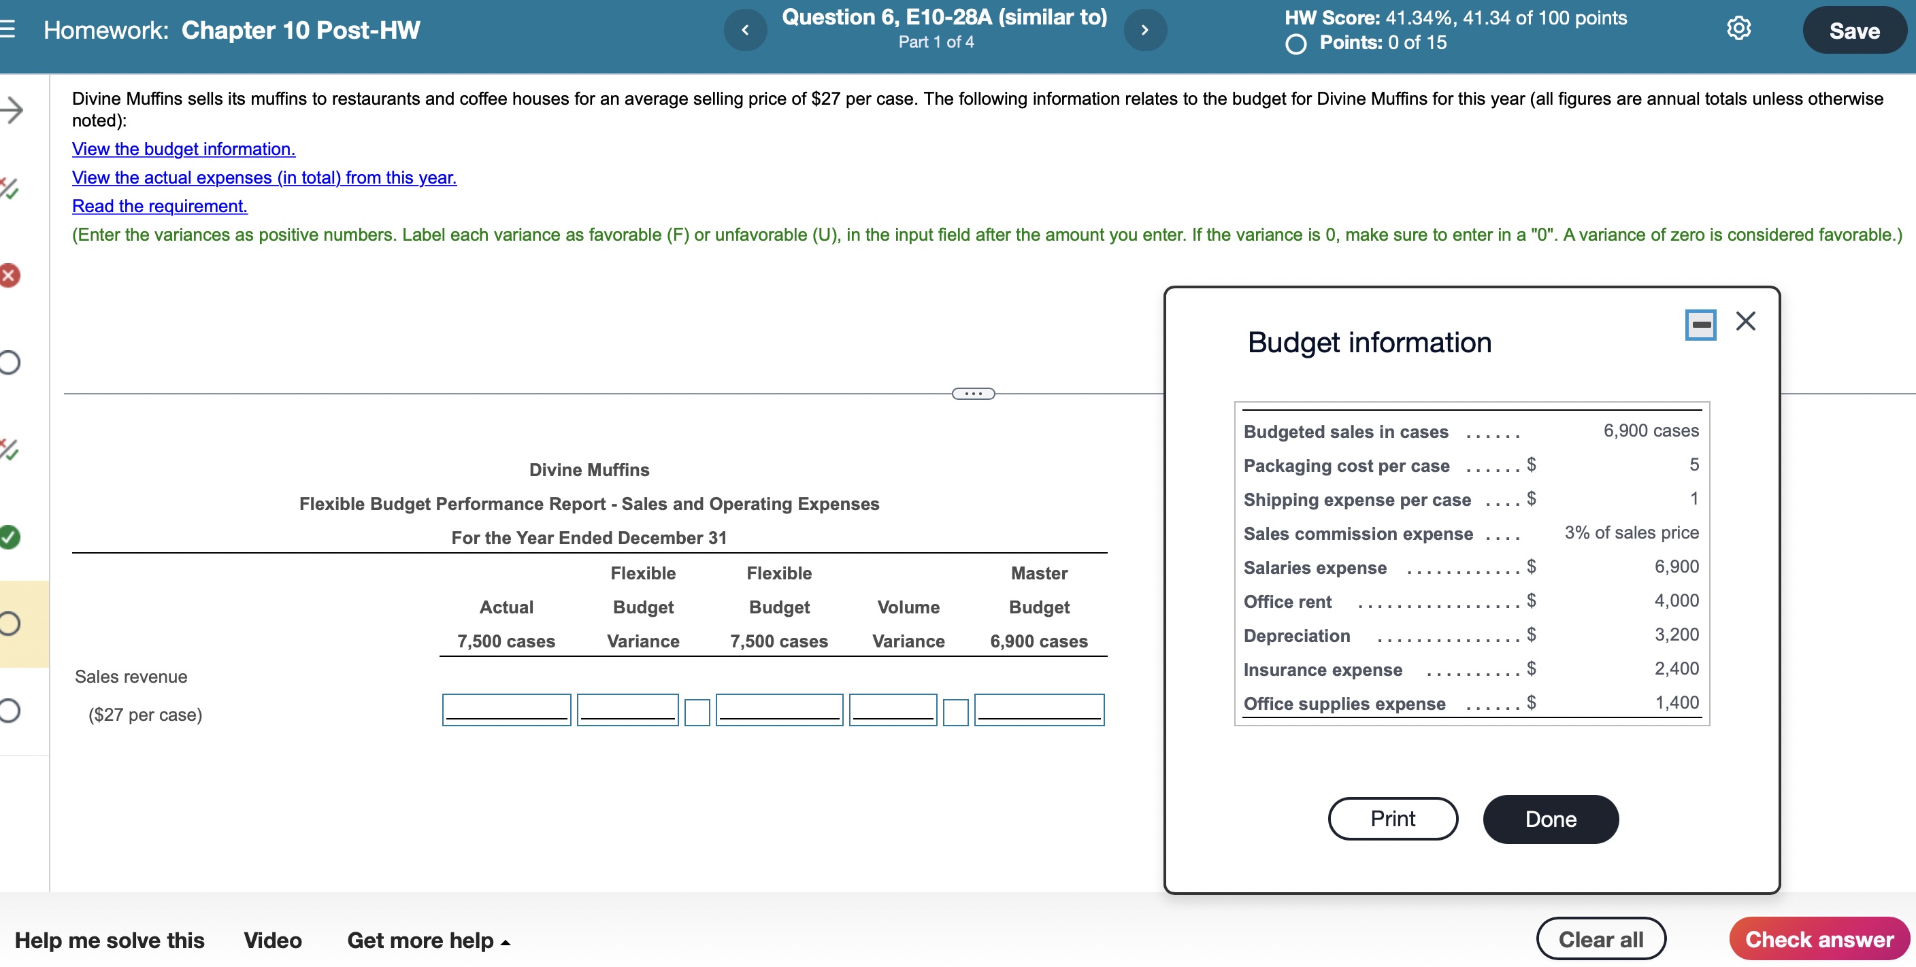The height and width of the screenshot is (967, 1916).
Task: Open flexible budget variance F/U selector box
Action: tap(696, 712)
